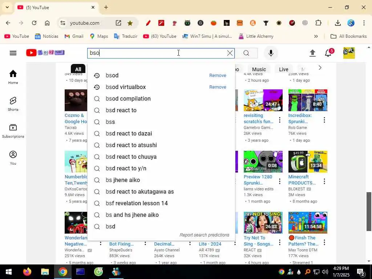Choose 'bsd react to dazai' suggestion
The height and width of the screenshot is (279, 372).
pyautogui.click(x=161, y=134)
